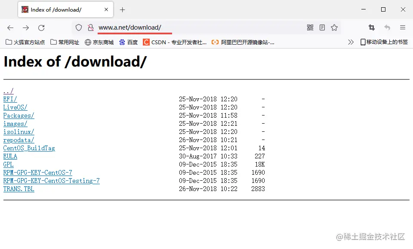The width and height of the screenshot is (413, 249).
Task: Download the RPM-GPG-KEY-CentOS-7 file
Action: tap(37, 172)
